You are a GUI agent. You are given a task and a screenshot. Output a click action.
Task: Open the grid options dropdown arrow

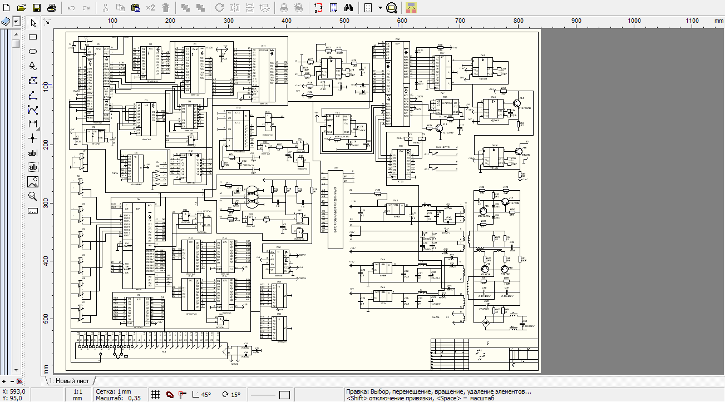(x=380, y=8)
